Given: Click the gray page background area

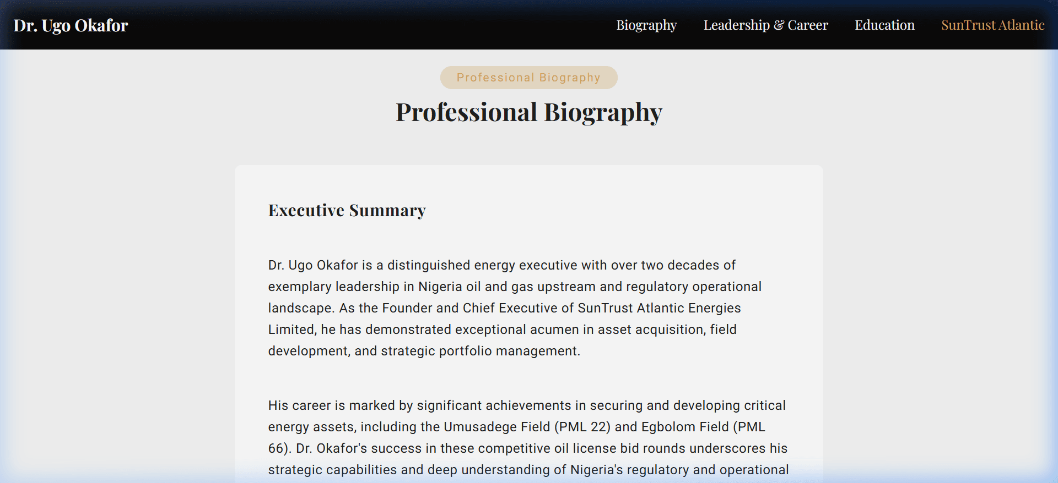Looking at the screenshot, I should point(110,275).
